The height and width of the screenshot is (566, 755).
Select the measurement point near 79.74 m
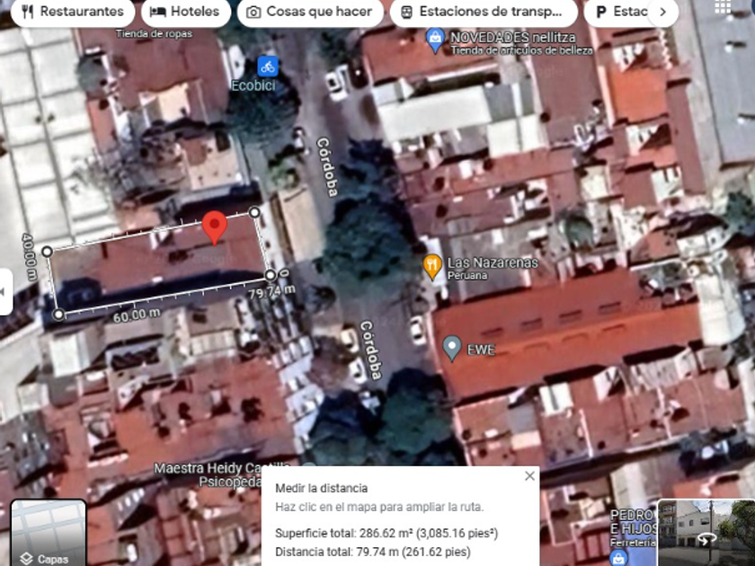click(x=271, y=275)
